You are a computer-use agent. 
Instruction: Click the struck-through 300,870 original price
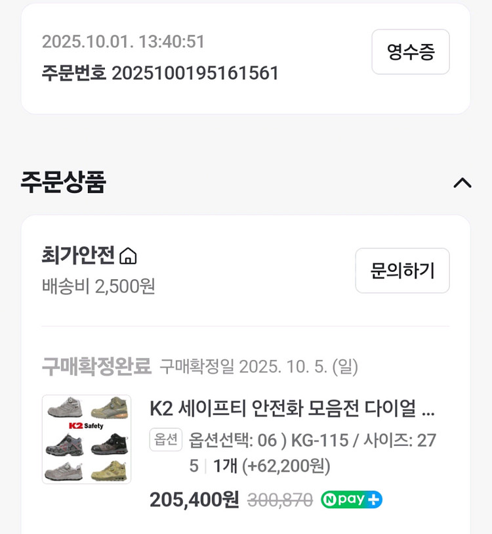[x=279, y=500]
